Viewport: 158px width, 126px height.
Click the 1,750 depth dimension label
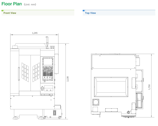tap(149, 87)
